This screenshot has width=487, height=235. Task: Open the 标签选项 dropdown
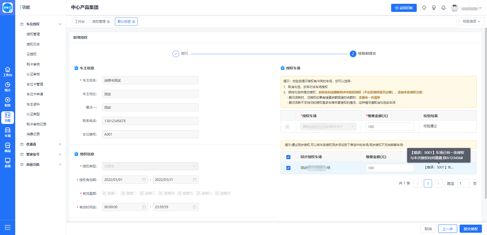click(x=471, y=21)
